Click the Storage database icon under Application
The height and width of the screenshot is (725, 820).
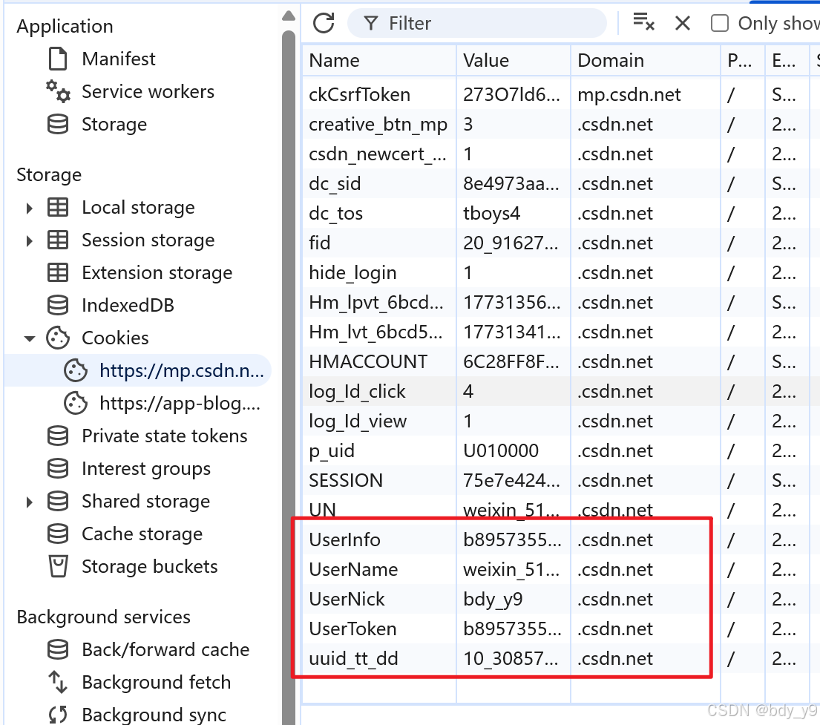pos(58,125)
